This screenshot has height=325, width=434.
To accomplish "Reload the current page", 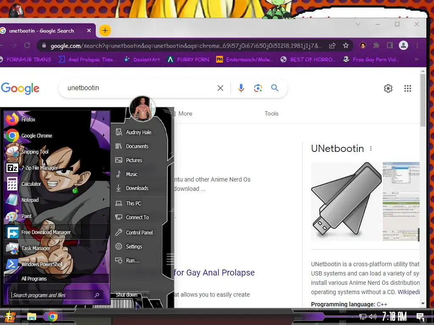I will [x=27, y=45].
